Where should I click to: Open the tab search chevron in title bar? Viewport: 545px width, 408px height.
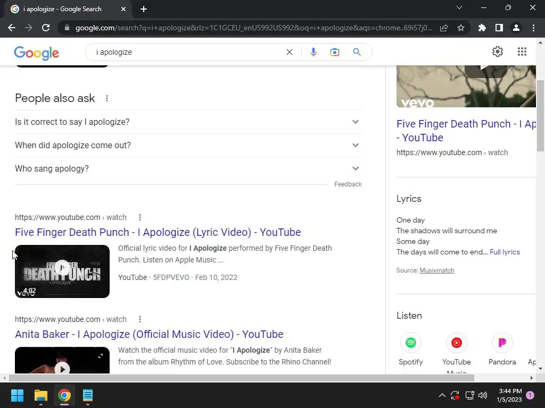pos(459,7)
